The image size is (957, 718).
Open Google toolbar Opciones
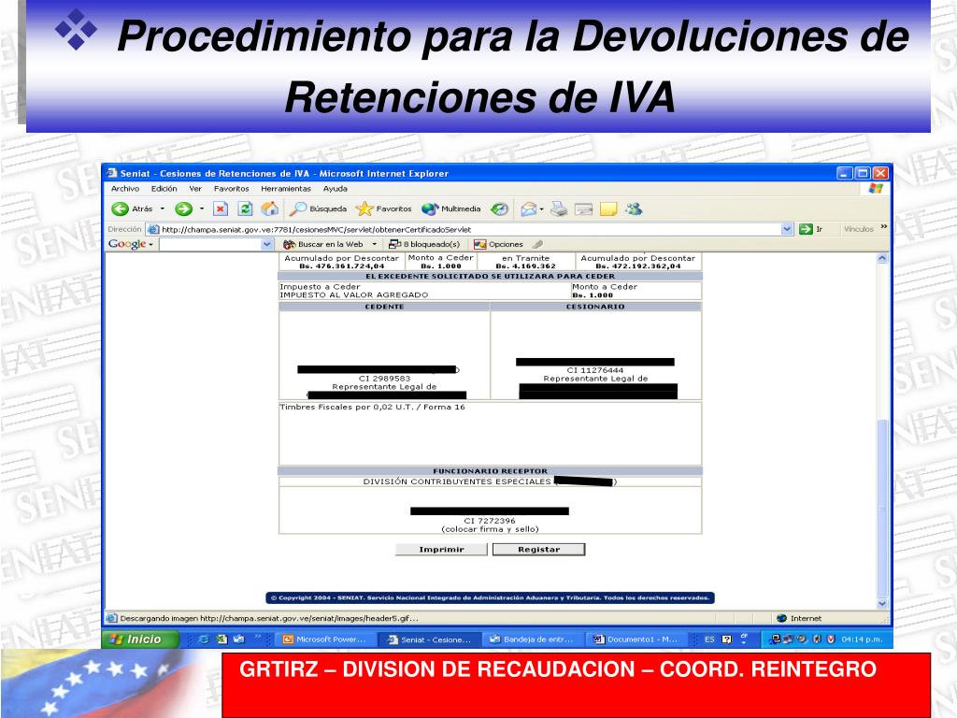pyautogui.click(x=499, y=244)
